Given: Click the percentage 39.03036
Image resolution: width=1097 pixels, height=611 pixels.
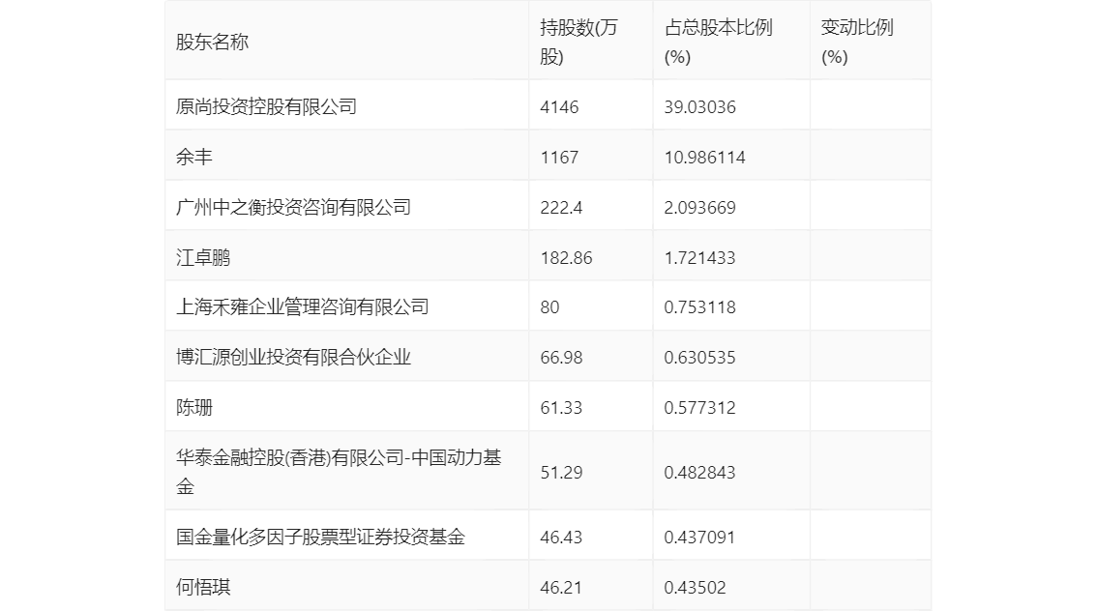Looking at the screenshot, I should [699, 107].
